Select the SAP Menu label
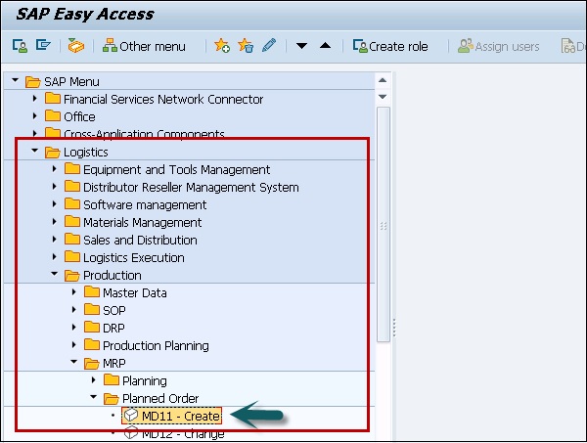 pyautogui.click(x=71, y=81)
